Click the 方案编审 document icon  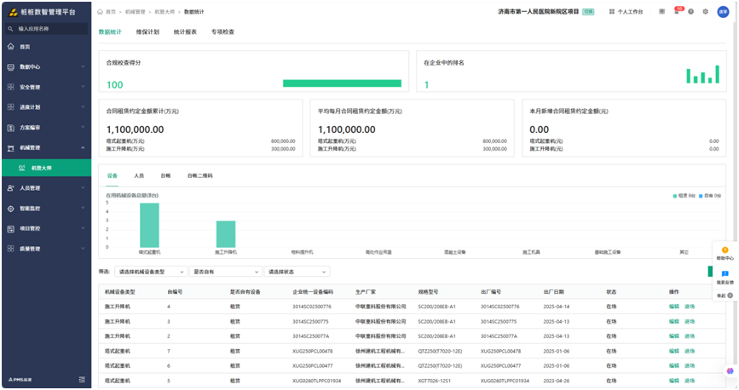[x=11, y=128]
